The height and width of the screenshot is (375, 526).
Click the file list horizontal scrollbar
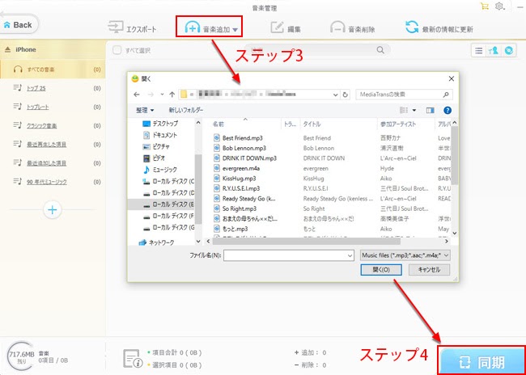click(x=307, y=241)
